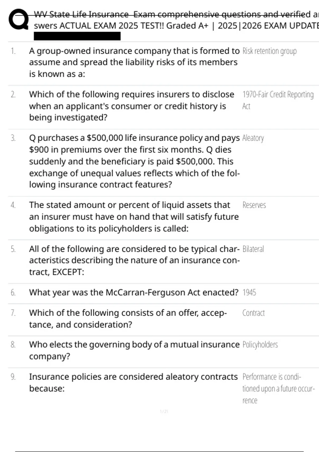The image size is (319, 452).
Task: Click the black redacted bar under title
Action: (77, 36)
